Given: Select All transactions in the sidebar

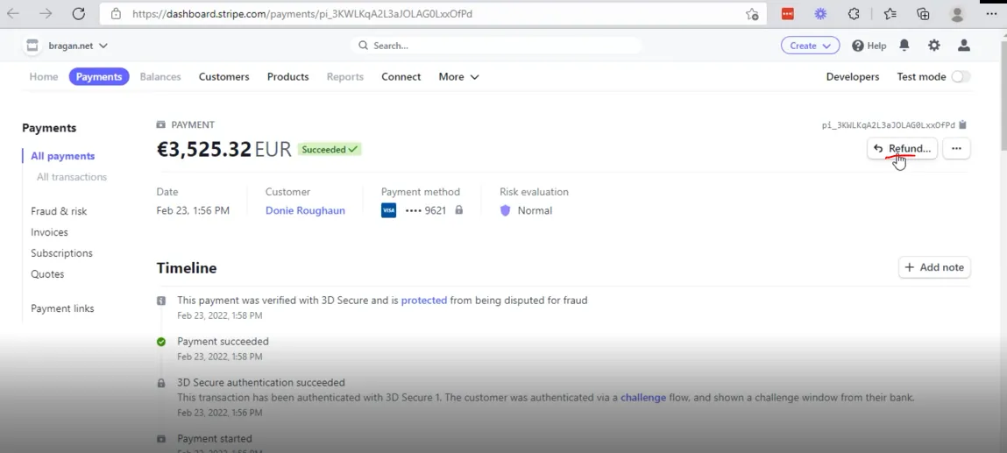Looking at the screenshot, I should tap(72, 176).
